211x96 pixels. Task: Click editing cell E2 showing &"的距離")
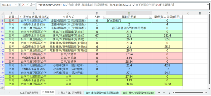[x=129, y=21]
